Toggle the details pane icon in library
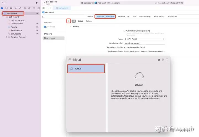199x137 pixels. tap(167, 60)
